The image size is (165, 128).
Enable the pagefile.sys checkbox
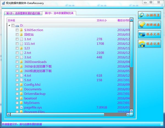click(x=17, y=107)
